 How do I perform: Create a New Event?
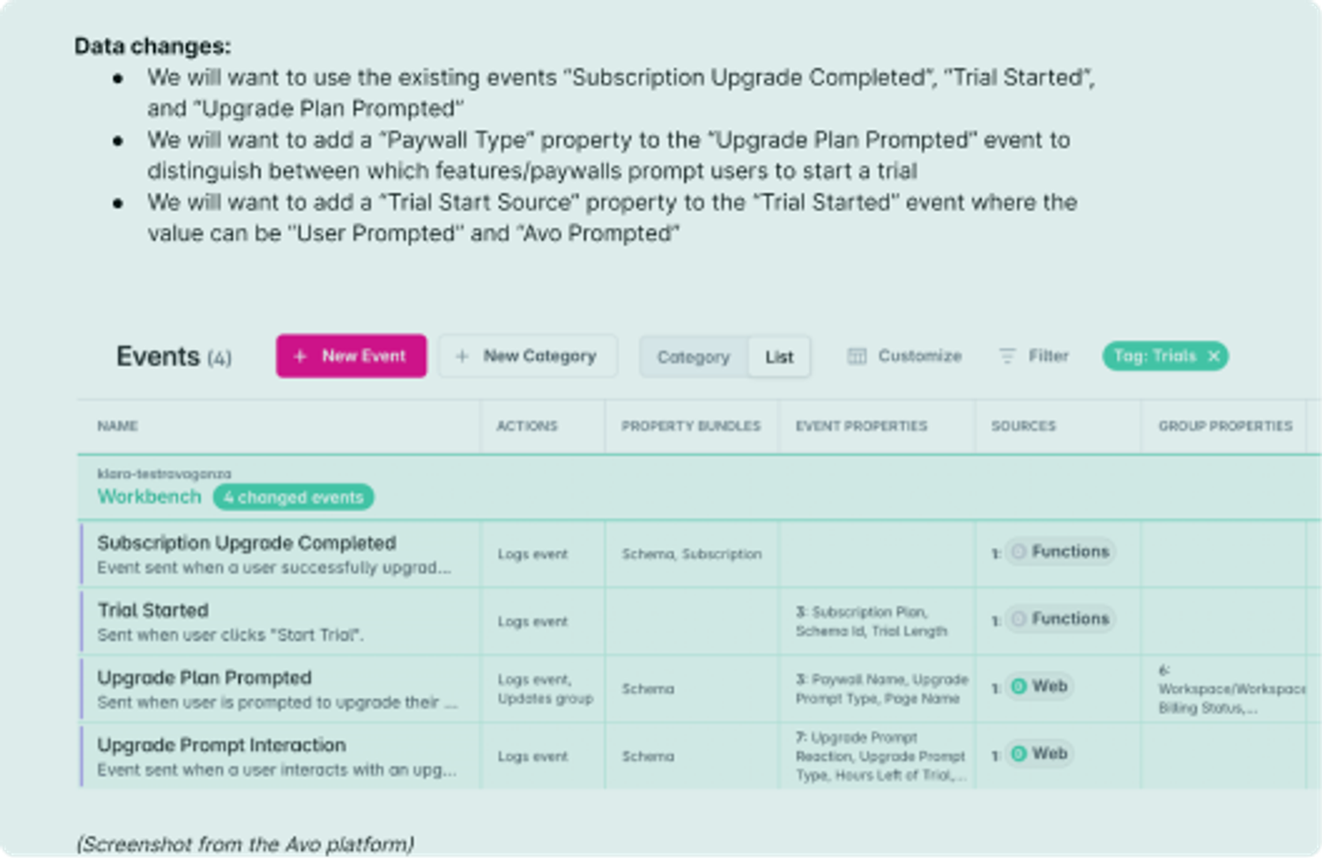[351, 356]
